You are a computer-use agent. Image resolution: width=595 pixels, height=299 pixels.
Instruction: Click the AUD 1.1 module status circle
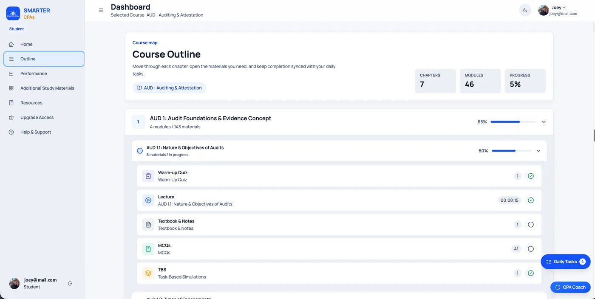coord(140,151)
